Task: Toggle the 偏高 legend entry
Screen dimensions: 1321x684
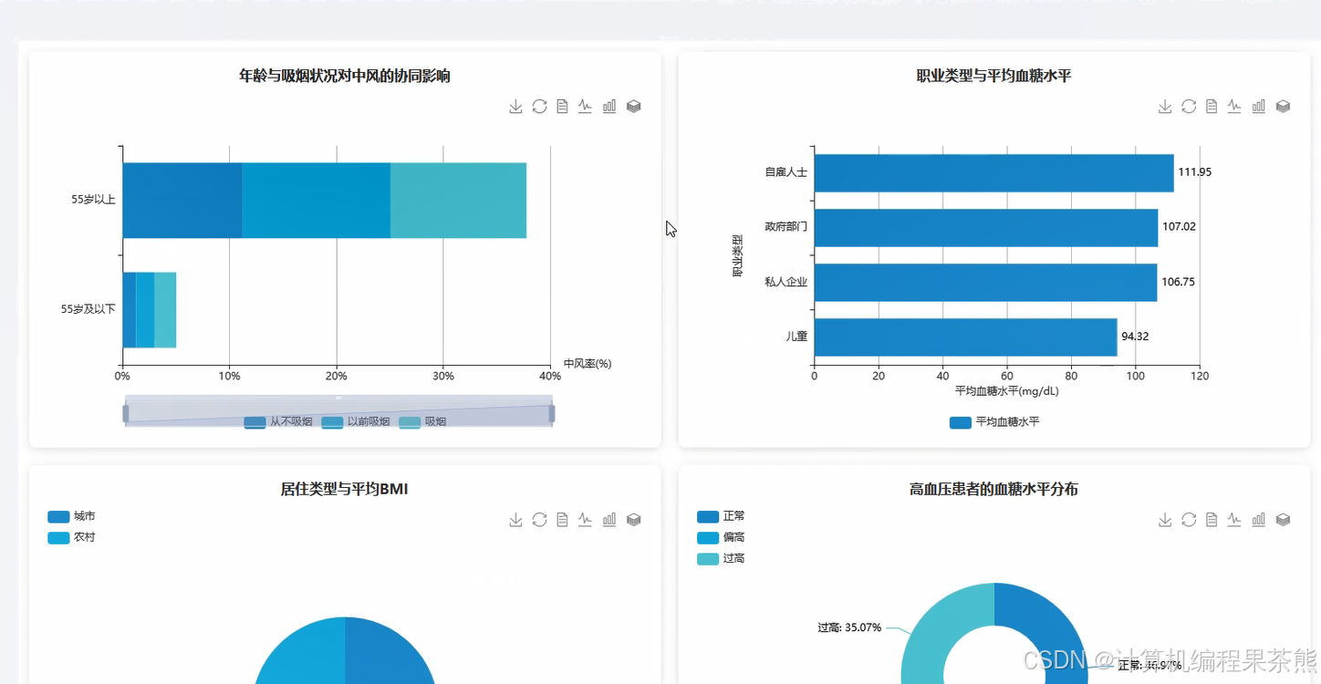Action: [x=721, y=537]
